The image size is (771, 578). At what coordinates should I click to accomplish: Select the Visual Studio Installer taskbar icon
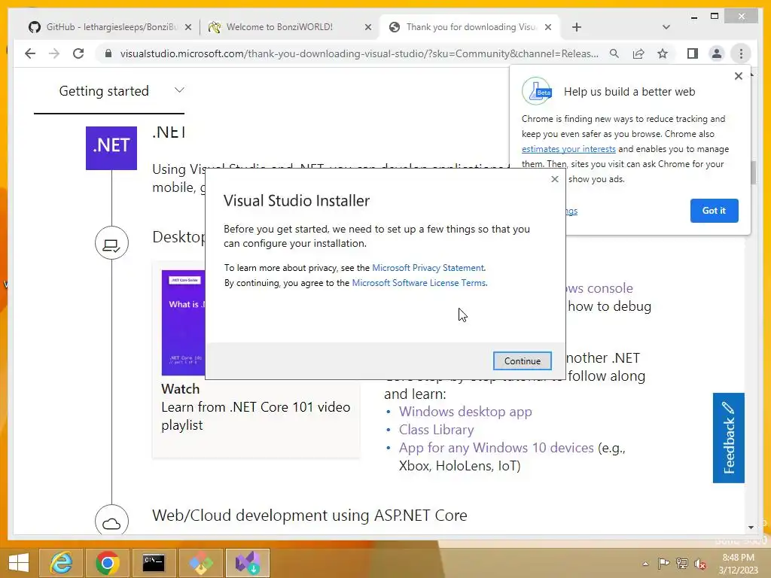pyautogui.click(x=247, y=562)
